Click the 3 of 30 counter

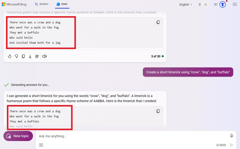pos(157,56)
